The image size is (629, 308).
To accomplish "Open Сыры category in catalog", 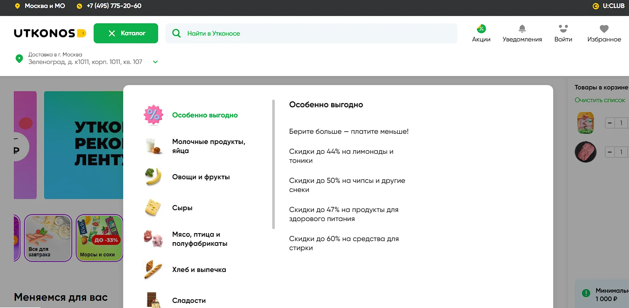I will (x=182, y=208).
